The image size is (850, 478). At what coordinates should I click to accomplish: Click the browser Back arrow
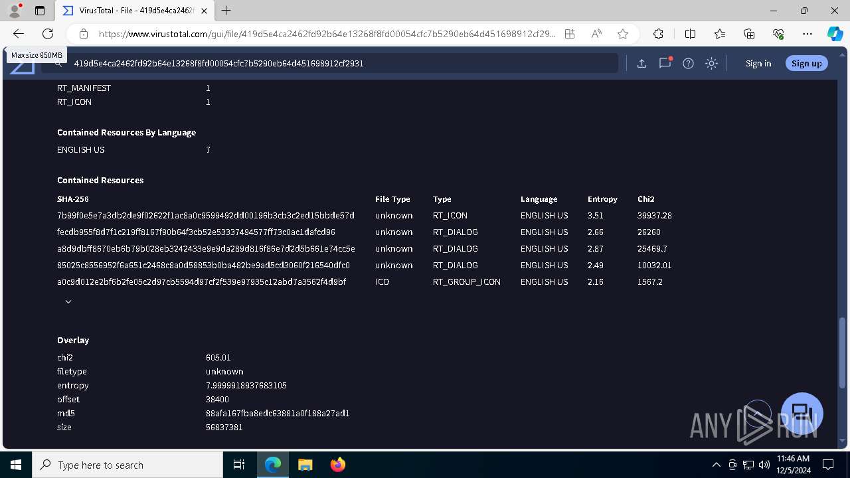(19, 34)
